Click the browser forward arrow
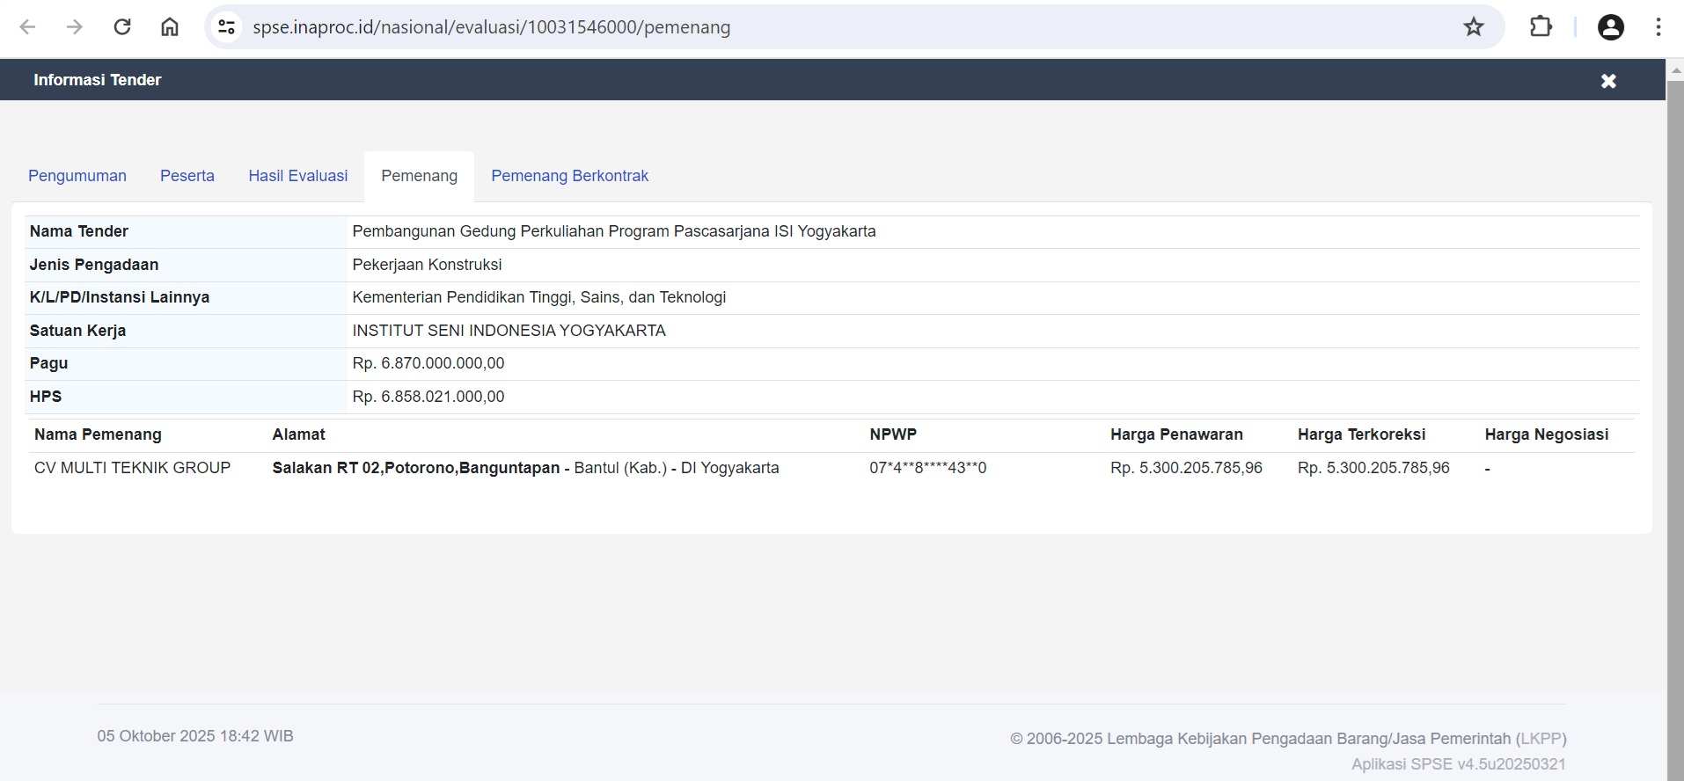The height and width of the screenshot is (781, 1684). pos(75,27)
